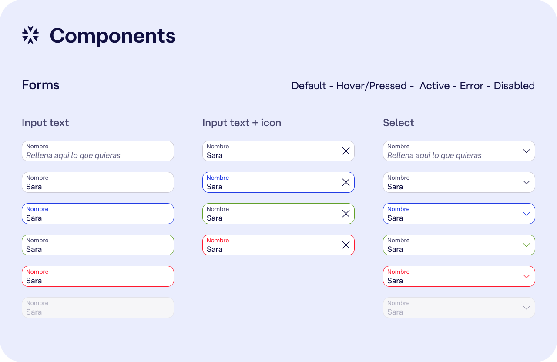
Task: Click the X in the blue-bordered icon input
Action: (x=346, y=182)
